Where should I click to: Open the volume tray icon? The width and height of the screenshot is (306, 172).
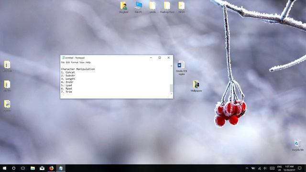[x=265, y=168]
